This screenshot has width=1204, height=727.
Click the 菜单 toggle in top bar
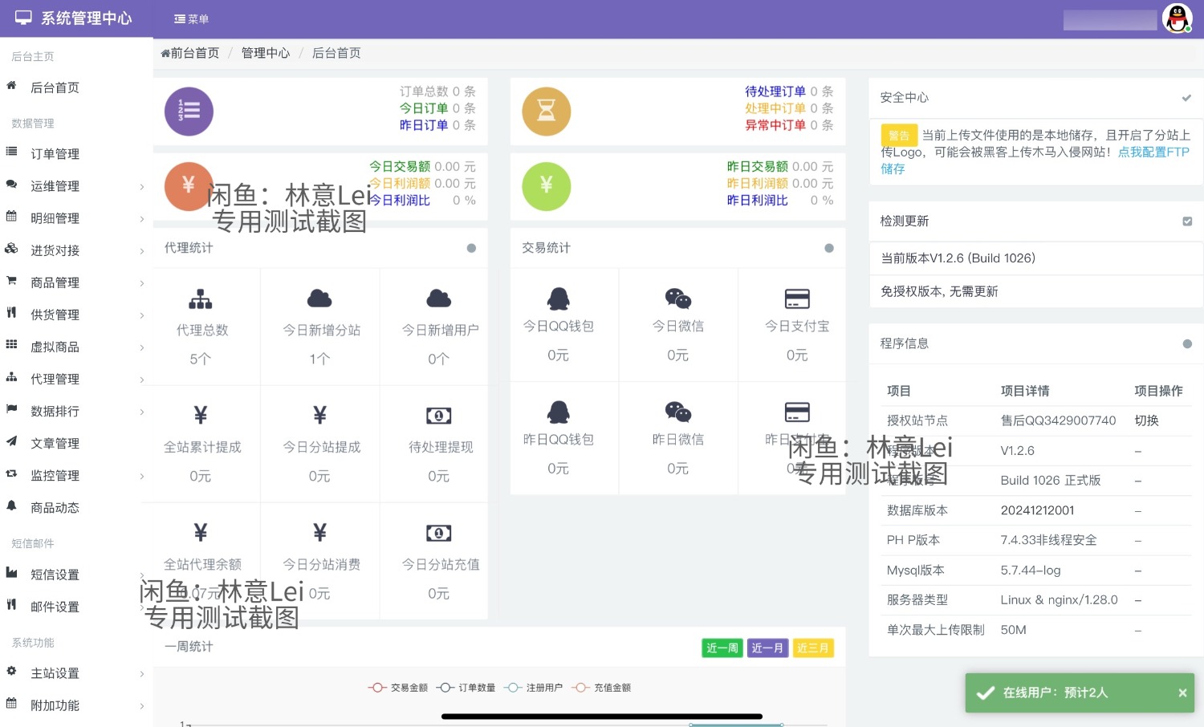point(191,19)
